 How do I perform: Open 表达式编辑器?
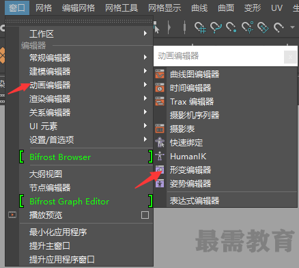[232, 200]
